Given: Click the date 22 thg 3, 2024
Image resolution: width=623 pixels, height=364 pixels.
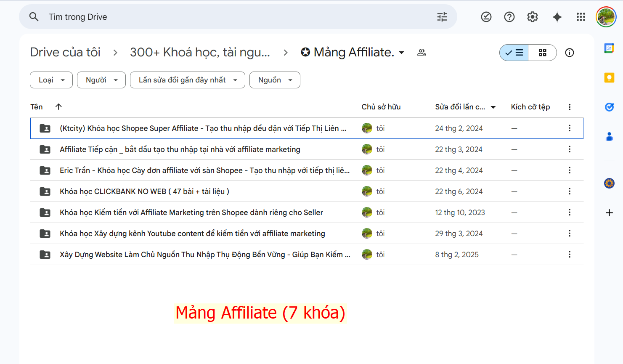Looking at the screenshot, I should (459, 149).
